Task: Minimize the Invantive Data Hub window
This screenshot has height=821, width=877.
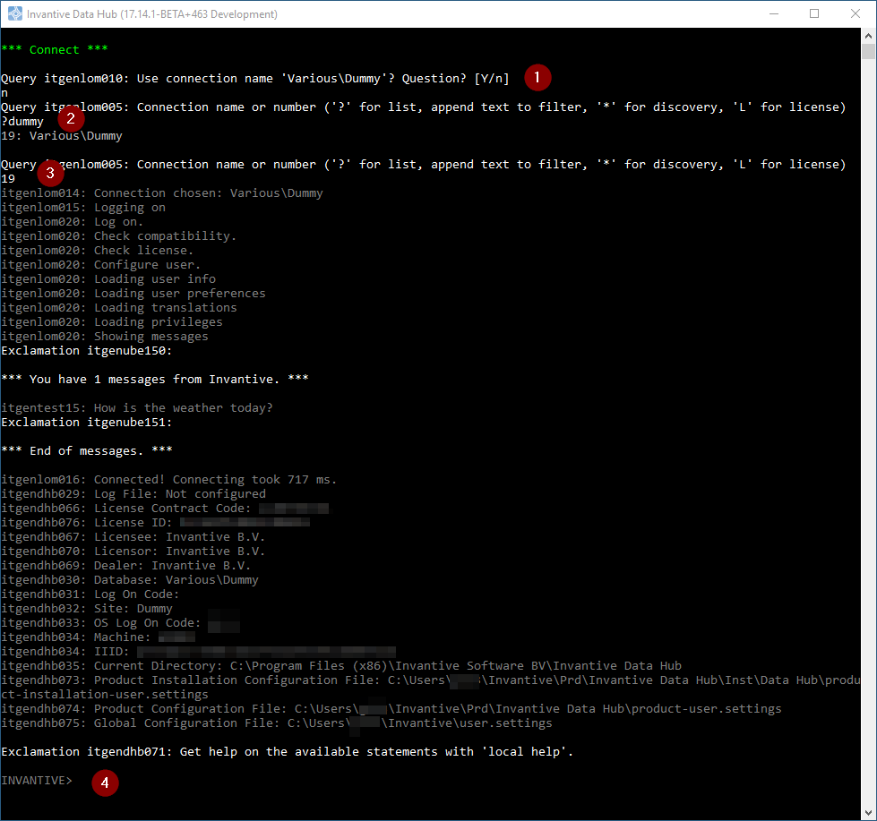Action: 774,14
